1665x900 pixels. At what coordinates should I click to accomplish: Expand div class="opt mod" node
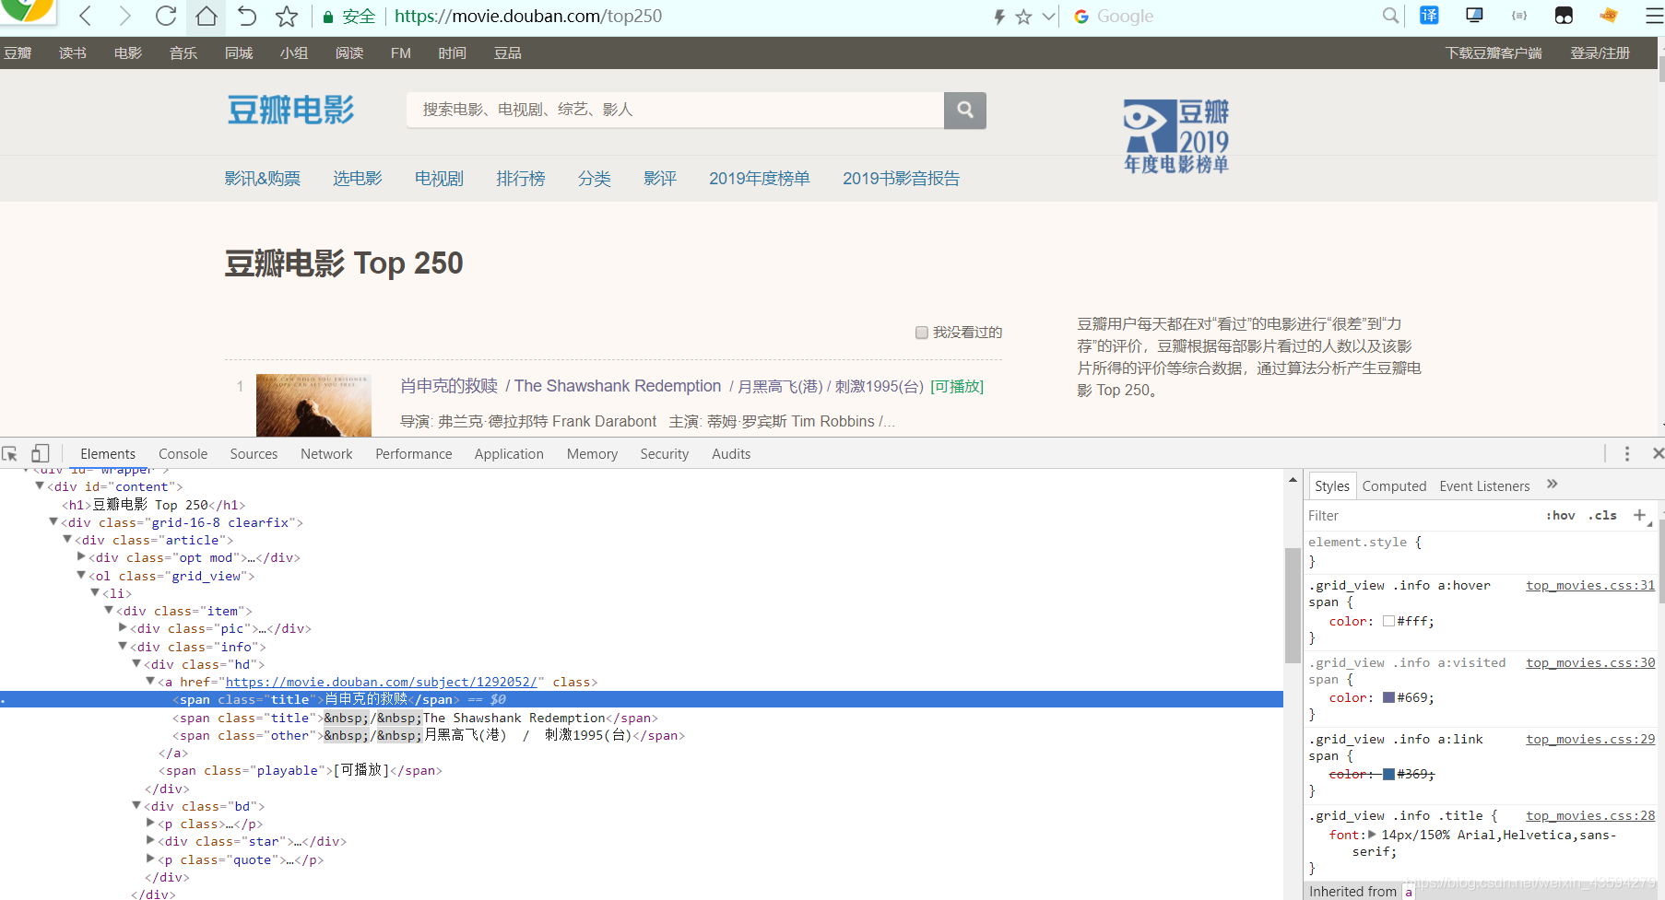click(81, 556)
